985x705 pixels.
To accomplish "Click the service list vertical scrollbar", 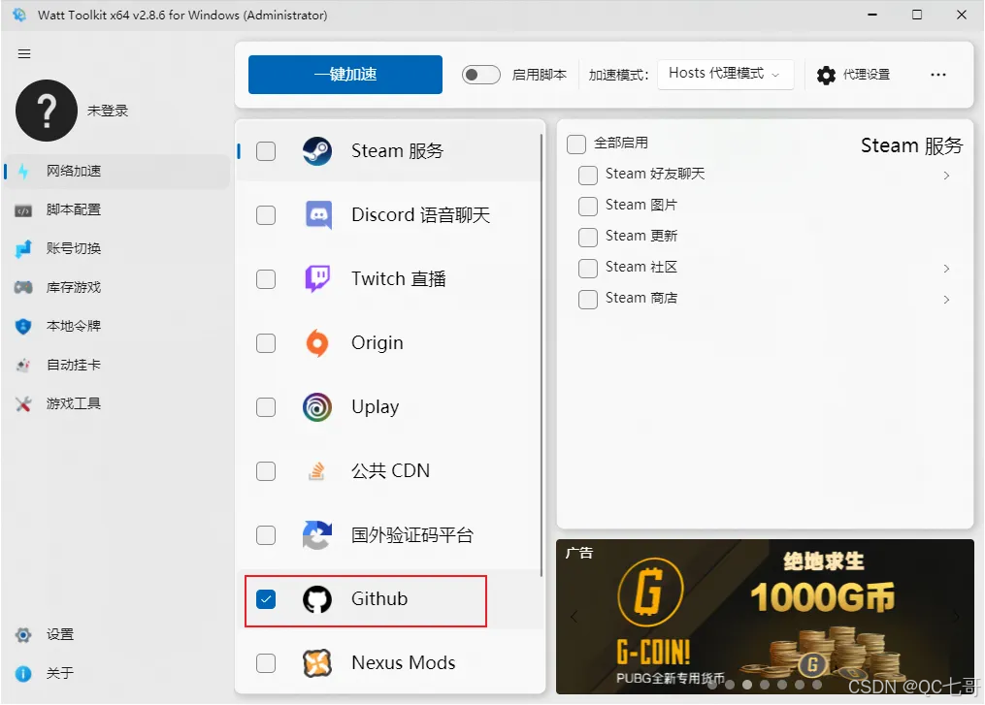I will [541, 355].
